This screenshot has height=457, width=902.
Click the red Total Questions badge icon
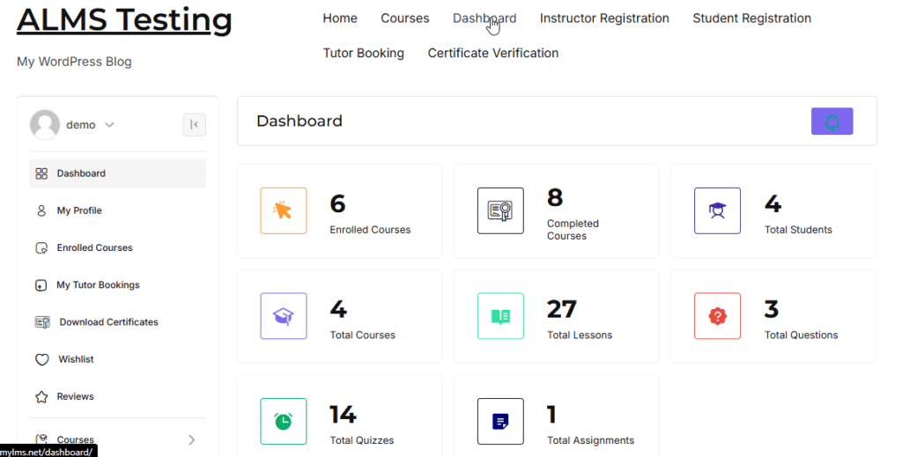[717, 316]
